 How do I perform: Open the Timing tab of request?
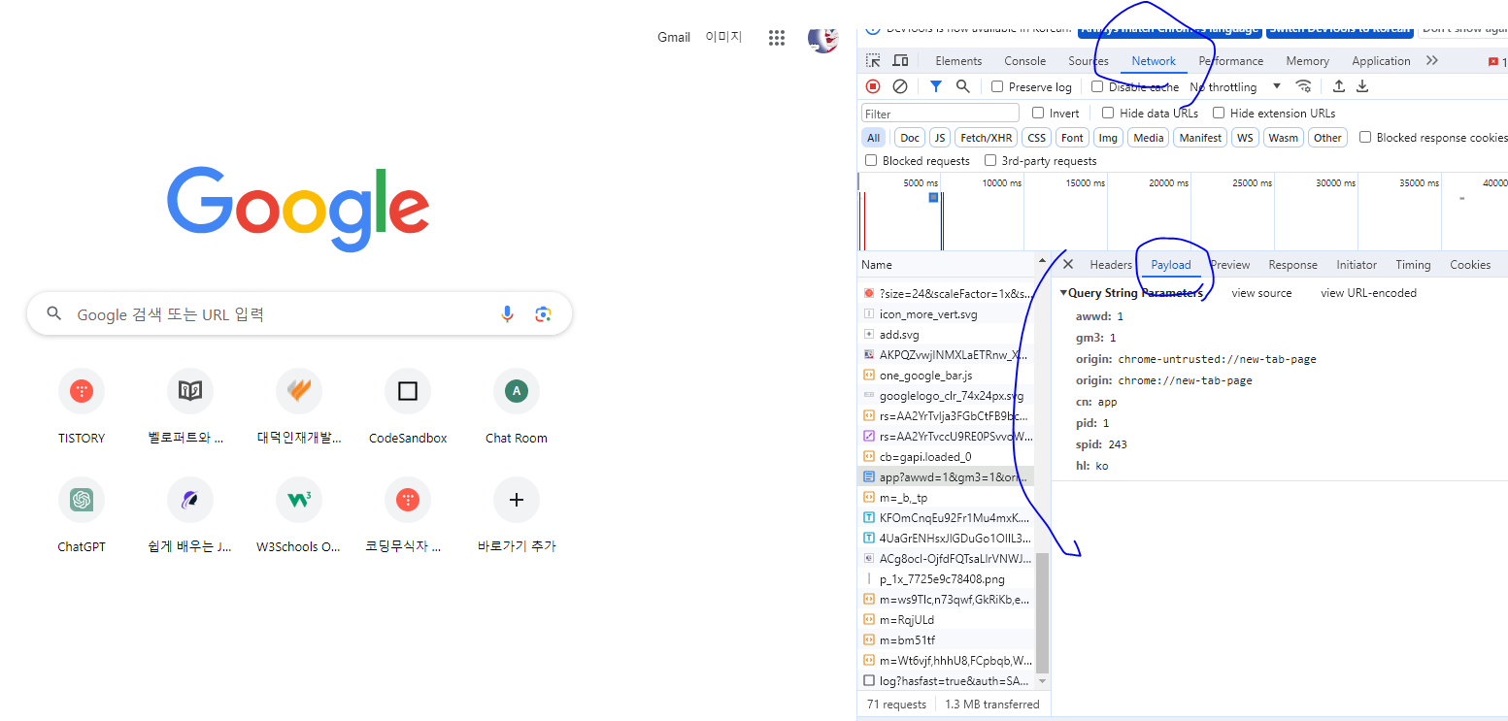1413,264
